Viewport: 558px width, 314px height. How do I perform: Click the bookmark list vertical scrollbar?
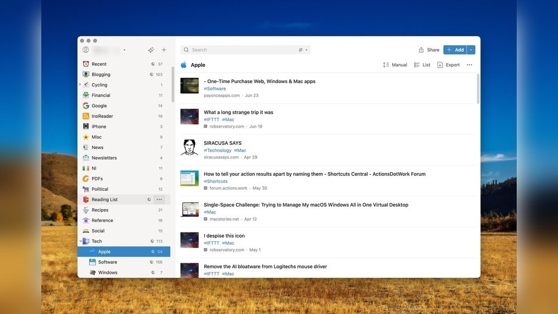point(478,89)
